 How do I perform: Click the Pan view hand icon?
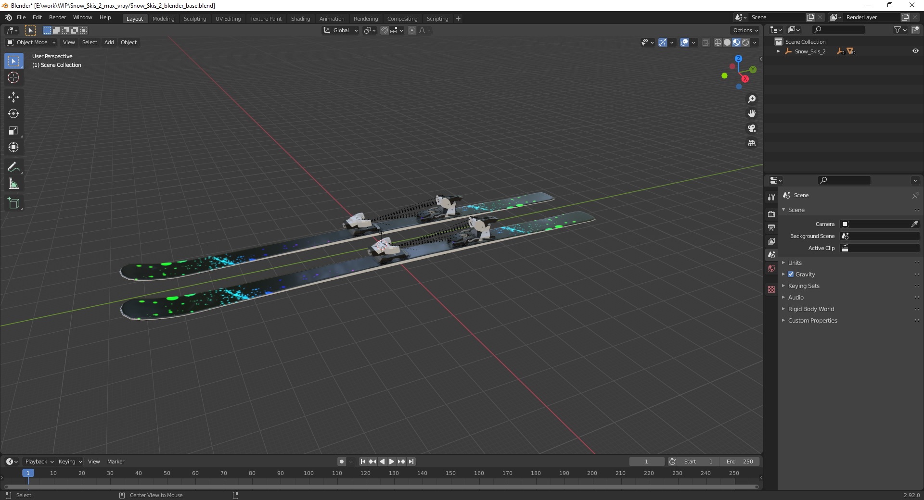coord(752,113)
